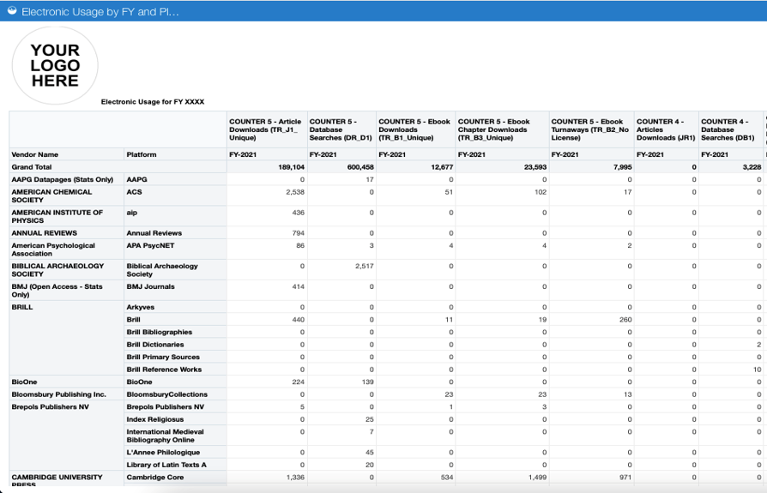Select Grand Total value 12,677

tap(442, 167)
